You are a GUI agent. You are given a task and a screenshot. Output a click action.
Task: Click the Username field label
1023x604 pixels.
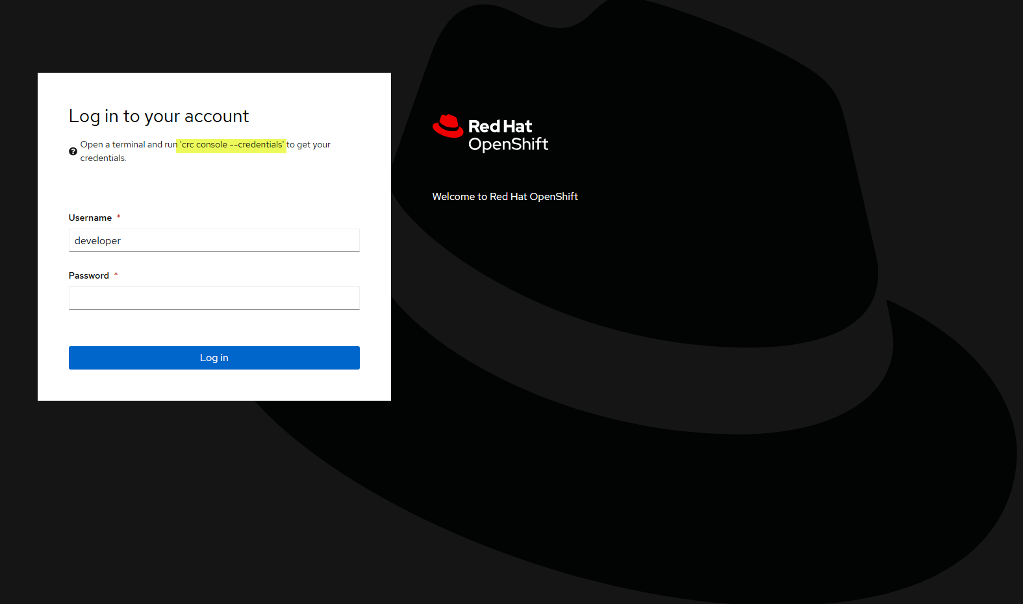[x=90, y=218]
